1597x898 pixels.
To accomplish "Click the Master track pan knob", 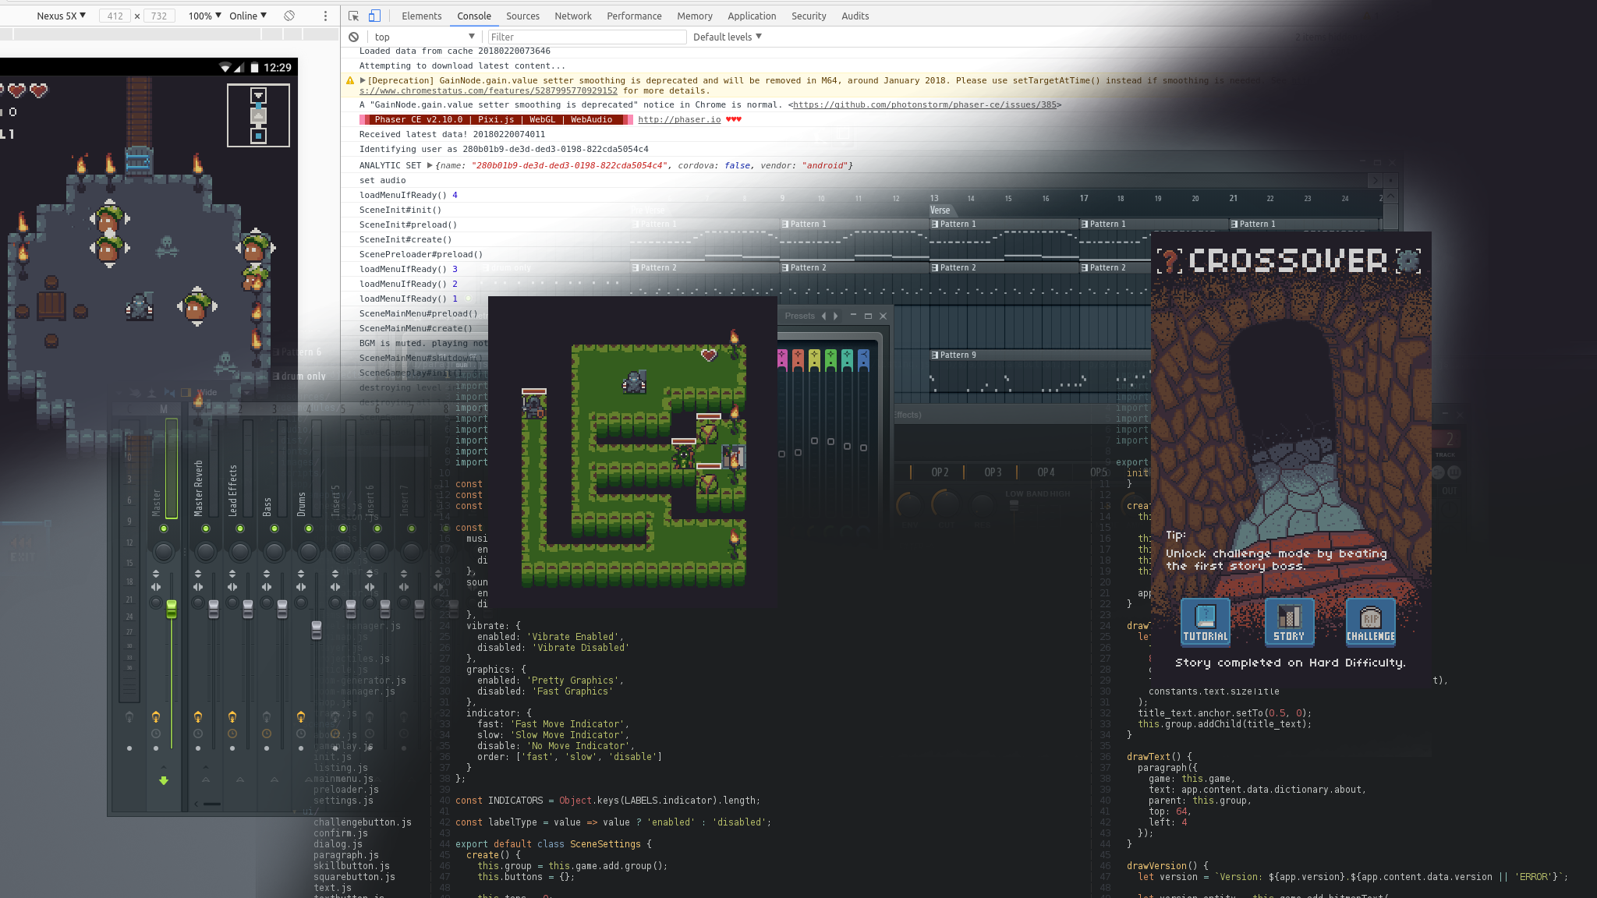I will click(x=164, y=552).
